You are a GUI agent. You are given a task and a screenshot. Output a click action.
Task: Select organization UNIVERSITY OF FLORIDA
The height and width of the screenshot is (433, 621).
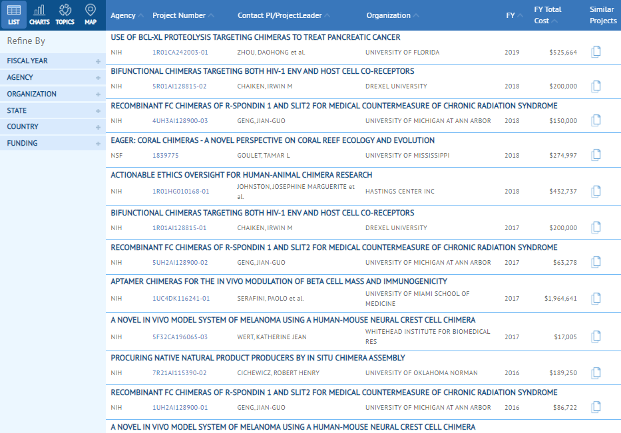tap(403, 53)
